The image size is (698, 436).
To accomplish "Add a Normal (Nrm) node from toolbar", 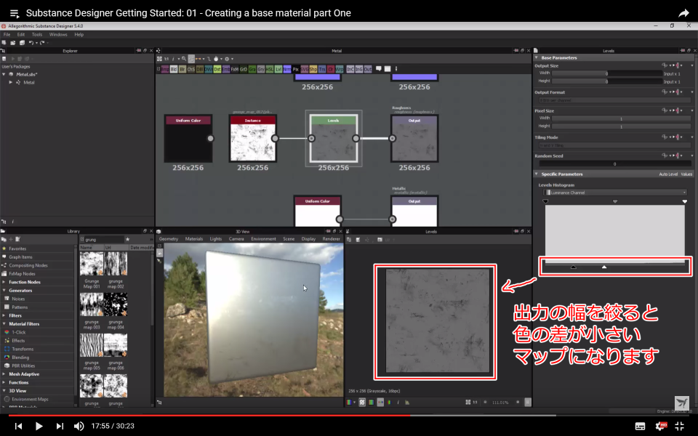I will click(287, 70).
